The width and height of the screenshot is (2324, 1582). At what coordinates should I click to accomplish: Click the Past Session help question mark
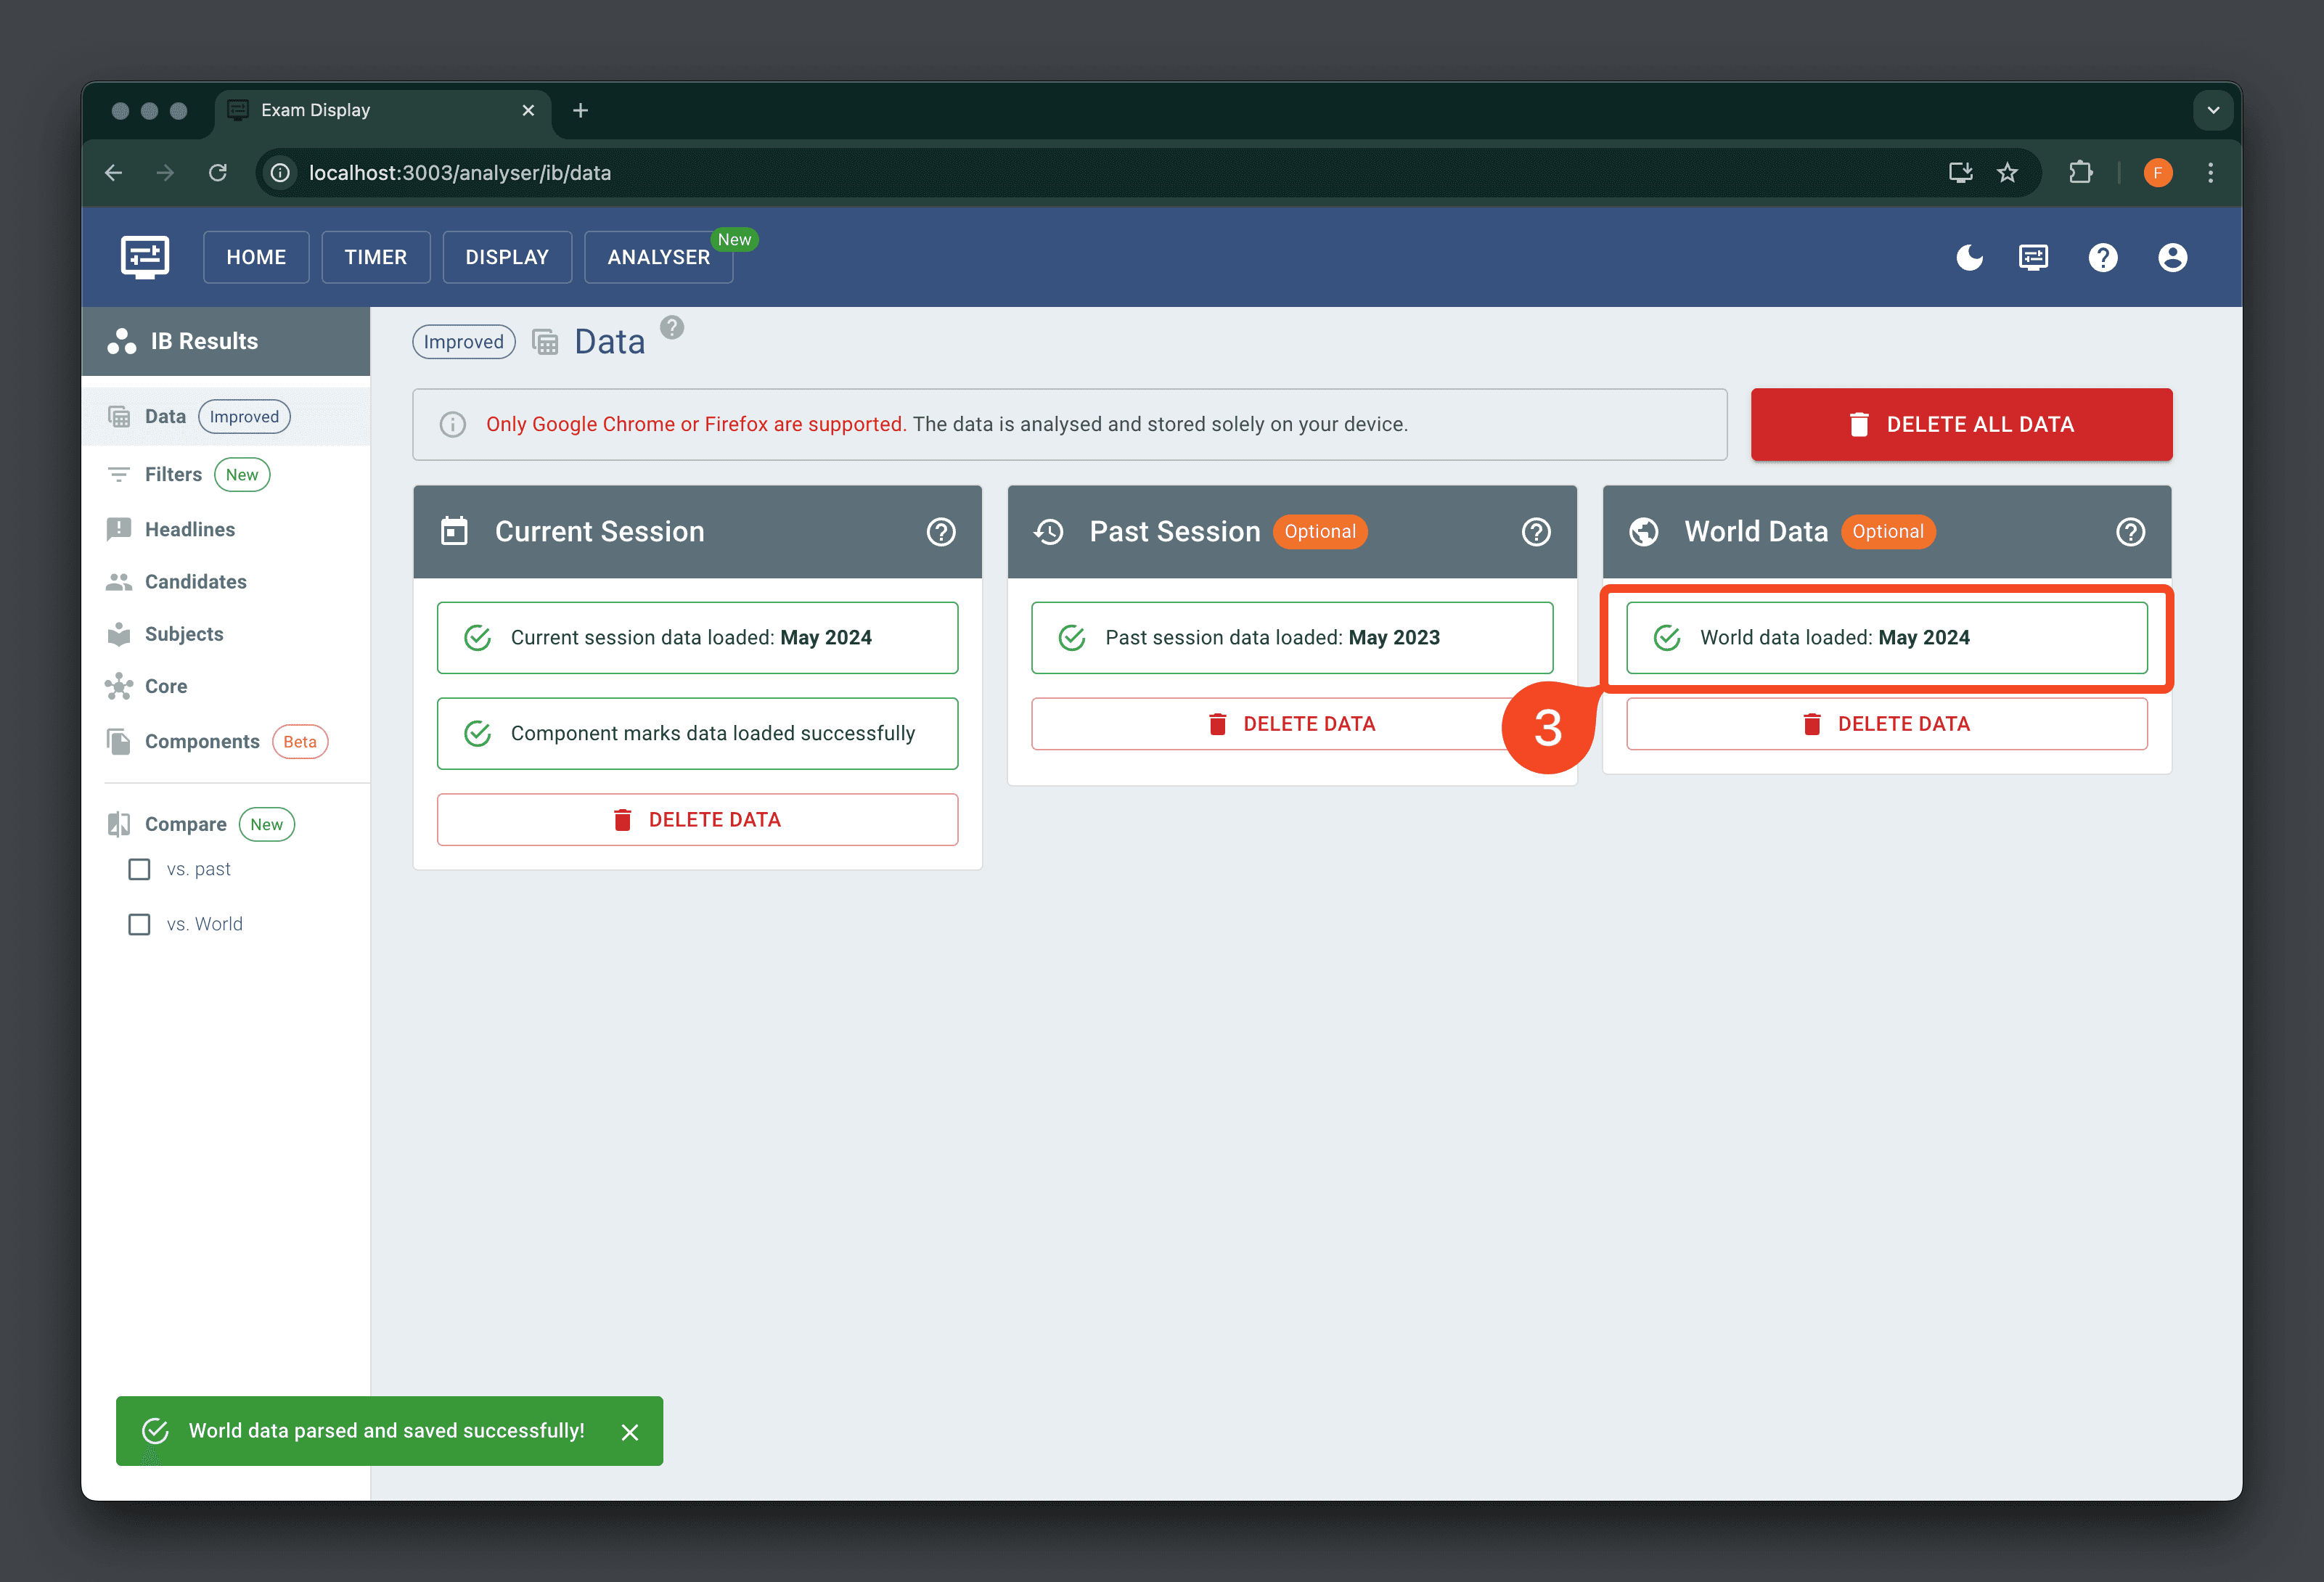[1534, 531]
